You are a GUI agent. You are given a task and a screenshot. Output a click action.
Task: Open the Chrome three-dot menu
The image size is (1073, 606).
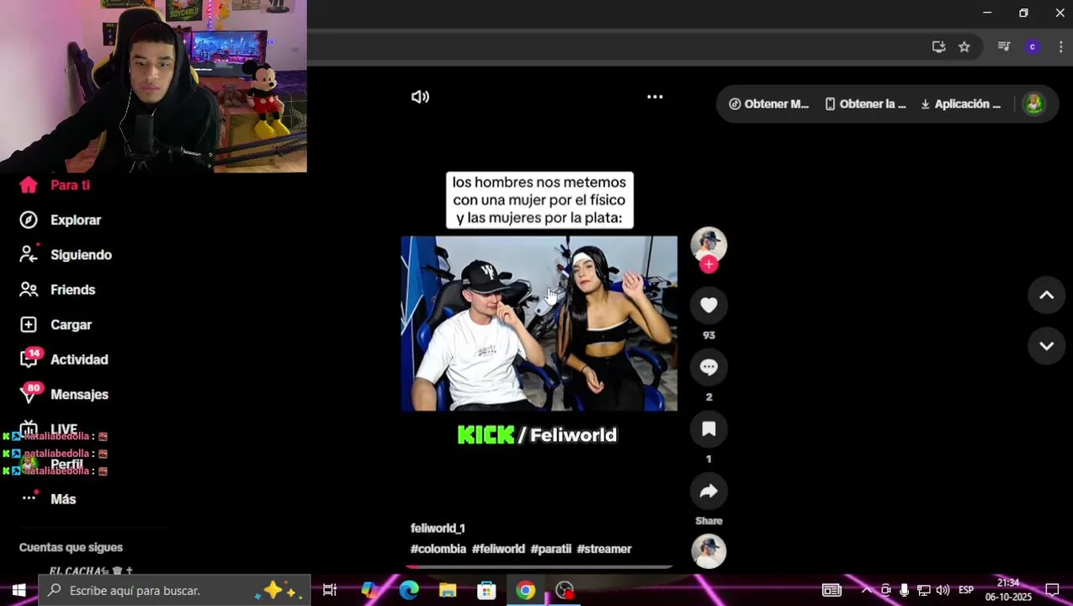click(1060, 47)
